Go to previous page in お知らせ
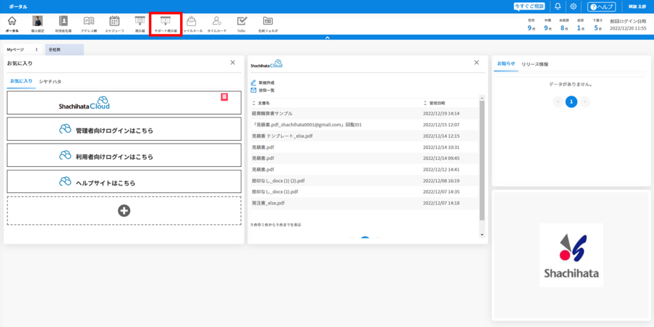The image size is (654, 327). coord(558,101)
